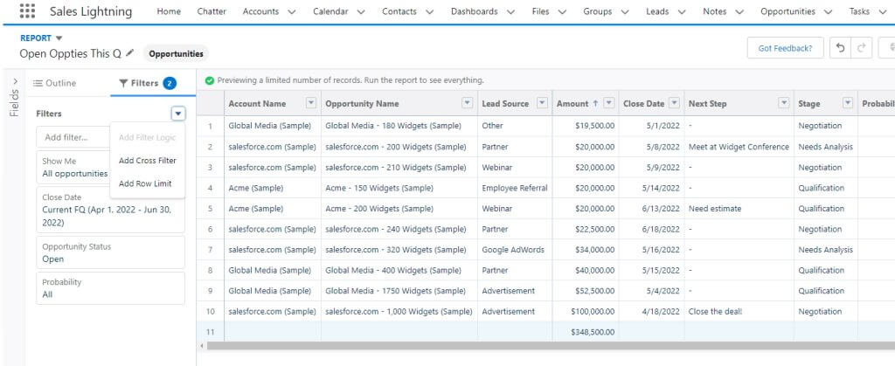Open Lead Source column menu
Screen dimensions: 895x366
point(542,103)
